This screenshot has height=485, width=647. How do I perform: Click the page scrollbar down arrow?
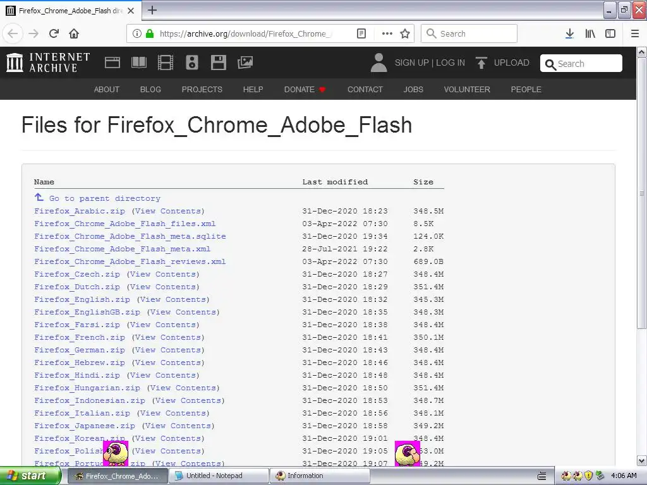pyautogui.click(x=642, y=460)
